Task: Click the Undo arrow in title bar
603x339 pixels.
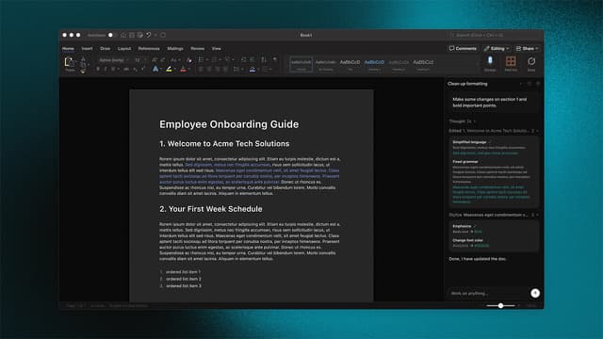Action: (149, 35)
